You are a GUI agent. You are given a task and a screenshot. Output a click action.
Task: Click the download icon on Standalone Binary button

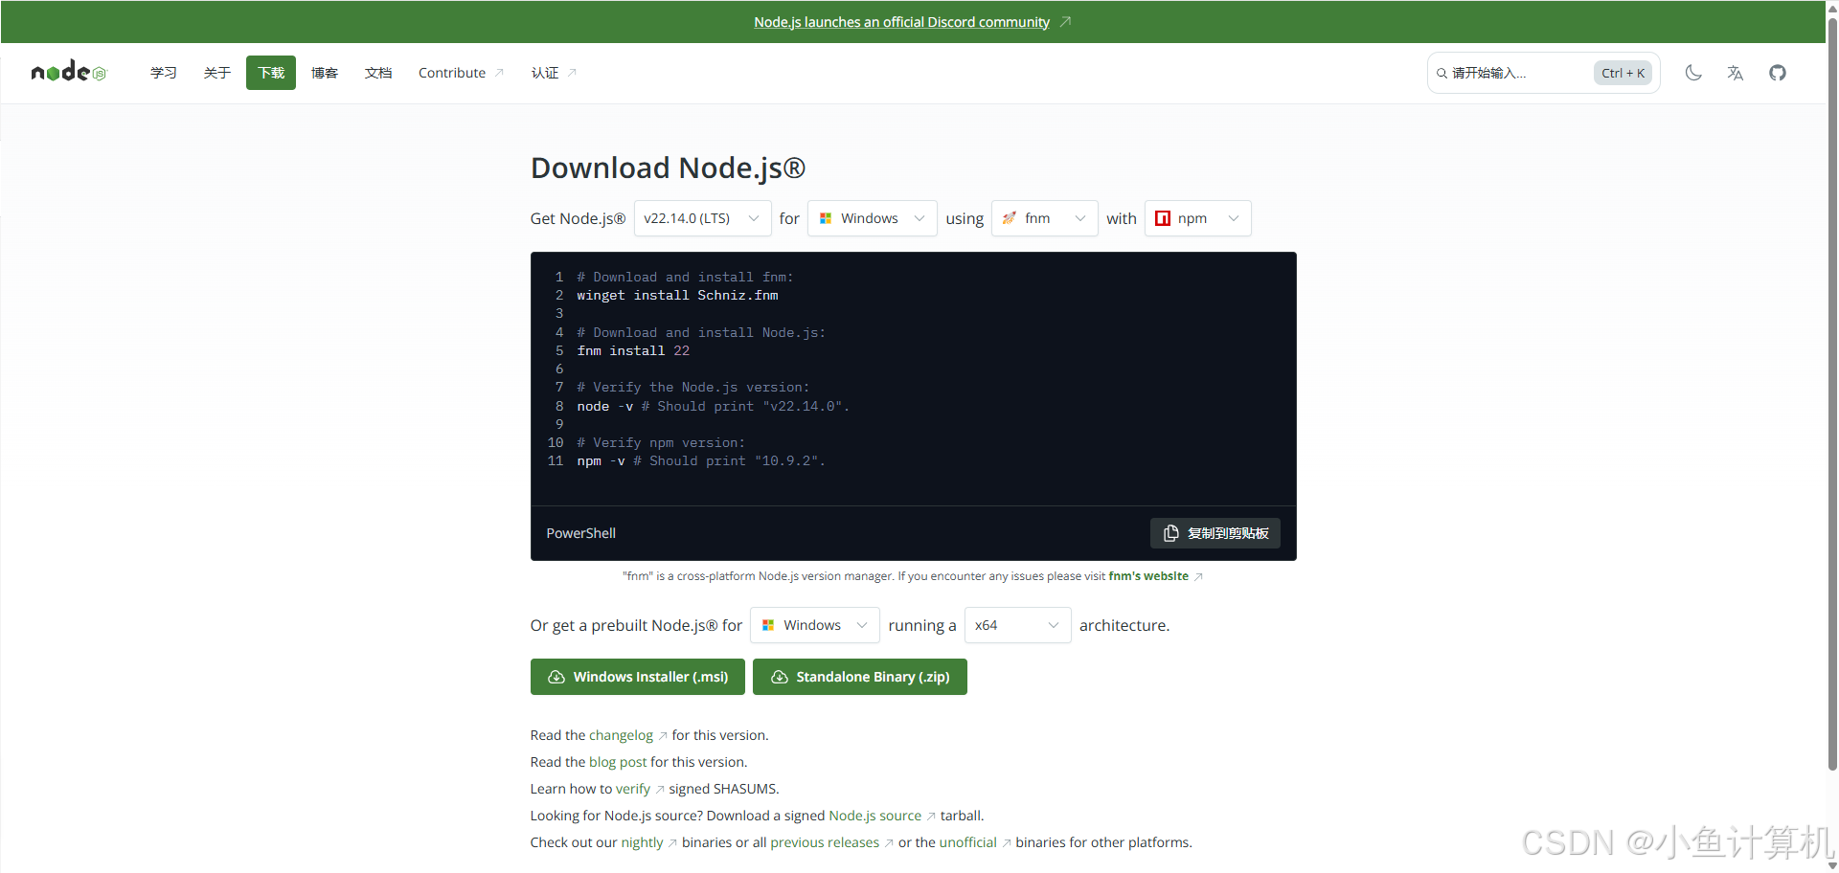click(780, 677)
